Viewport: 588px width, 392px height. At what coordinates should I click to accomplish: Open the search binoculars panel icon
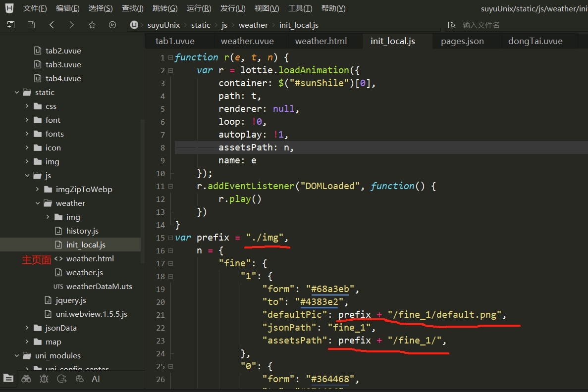pyautogui.click(x=26, y=379)
